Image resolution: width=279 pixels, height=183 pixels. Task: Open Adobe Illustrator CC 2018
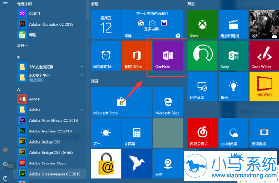pyautogui.click(x=51, y=24)
